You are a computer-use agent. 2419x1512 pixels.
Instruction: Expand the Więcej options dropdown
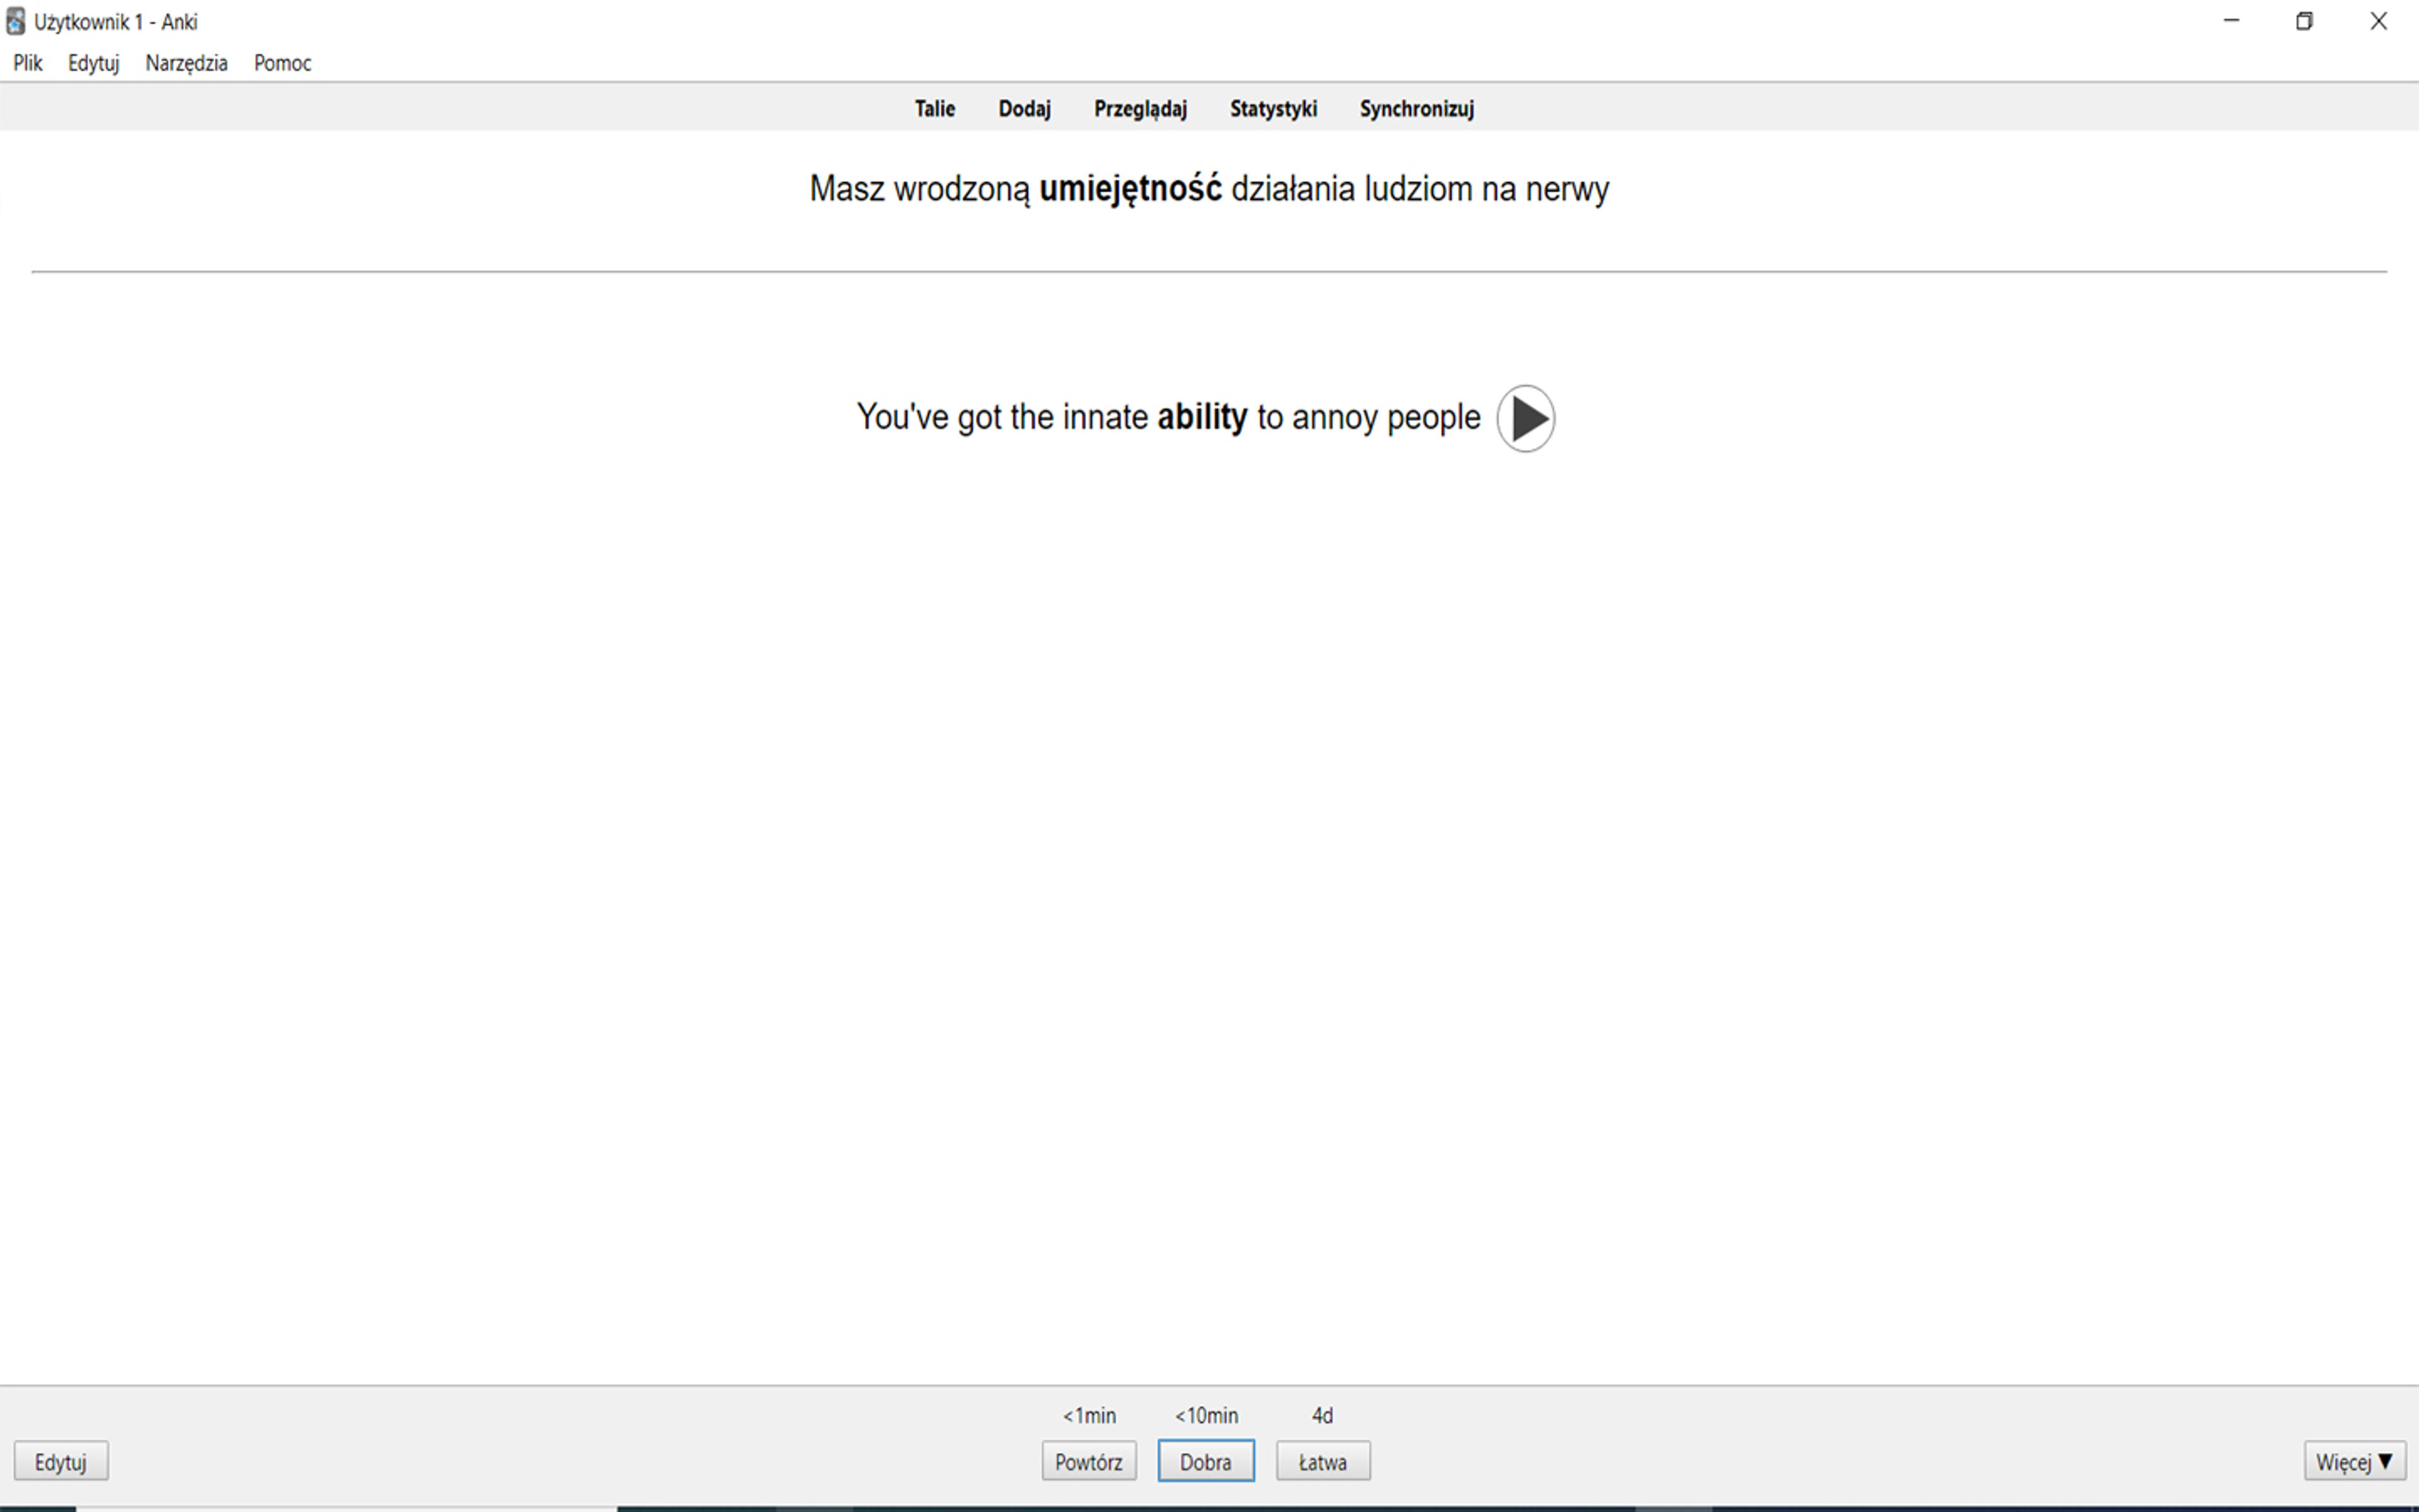coord(2354,1461)
